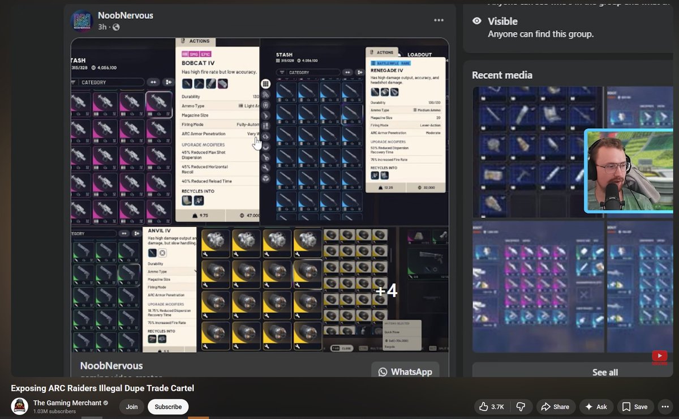Click first Recycles Into item on Bobcat IV card

[x=187, y=200]
